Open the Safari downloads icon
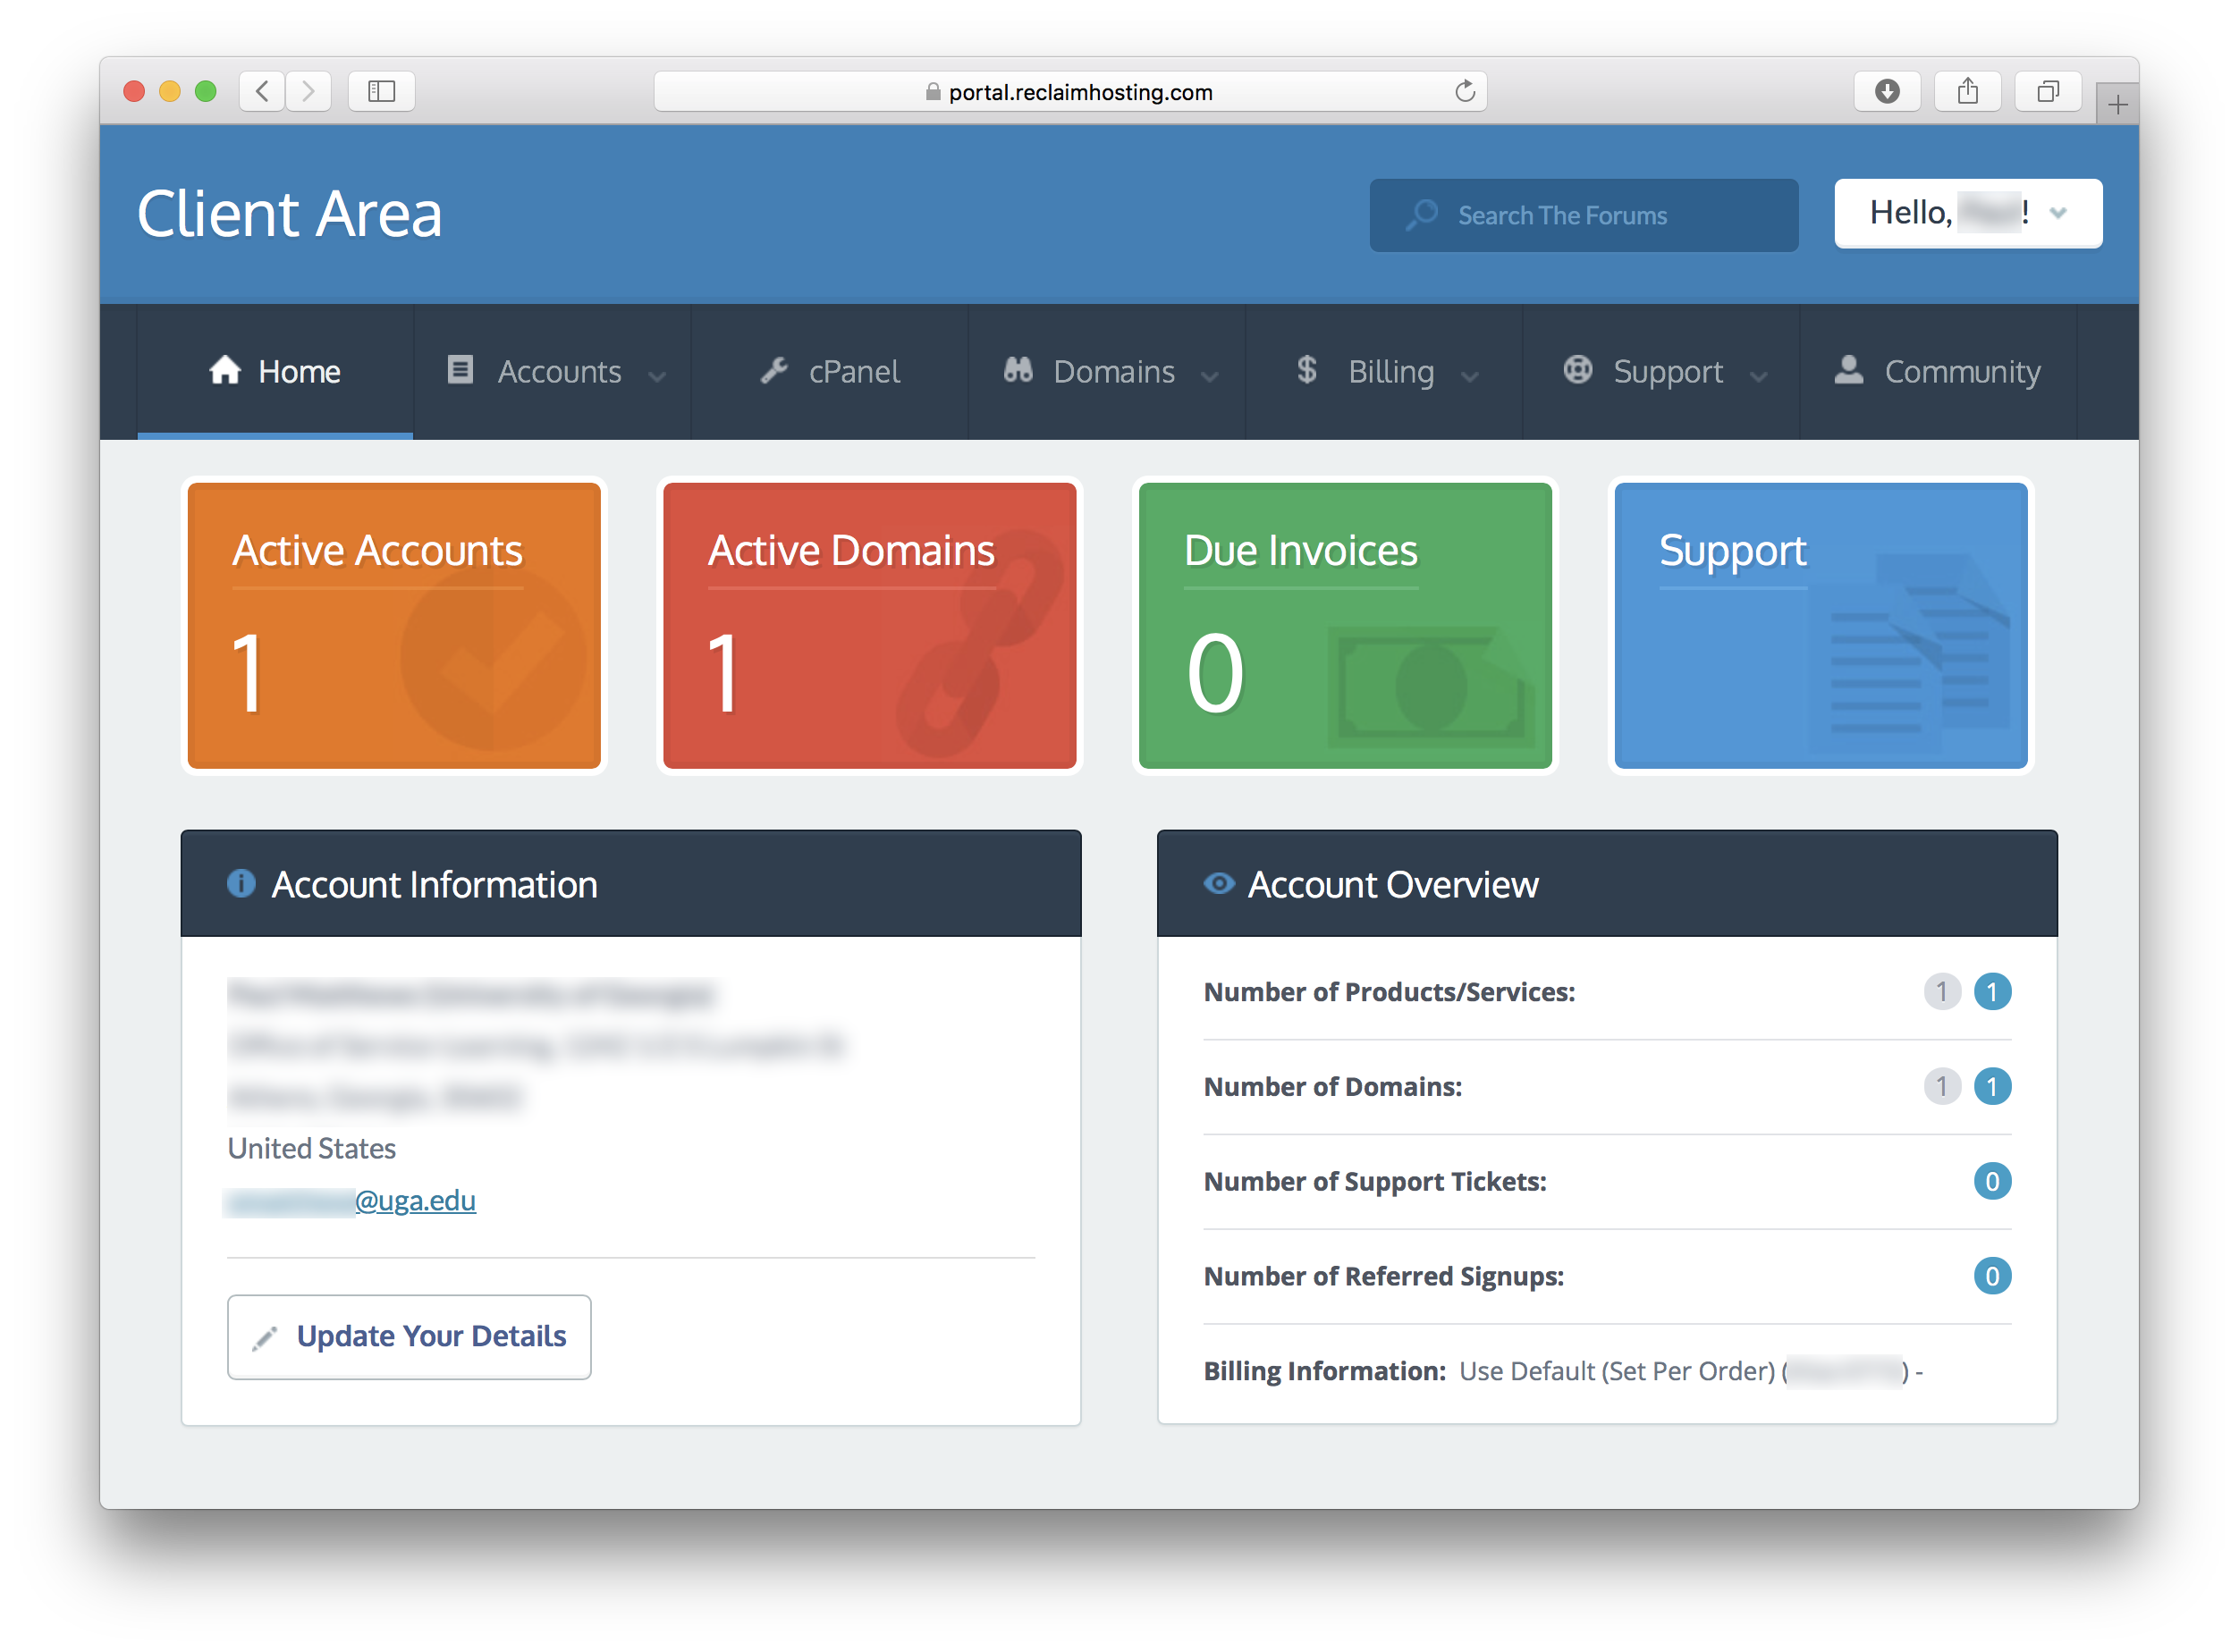The height and width of the screenshot is (1652, 2239). pyautogui.click(x=1886, y=92)
